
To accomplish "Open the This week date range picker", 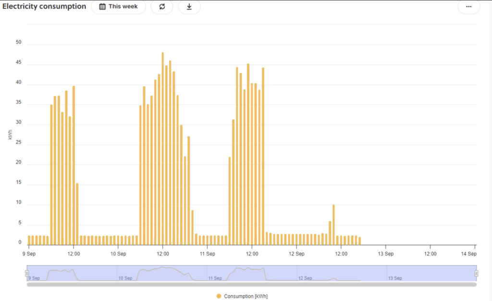I will pos(119,7).
